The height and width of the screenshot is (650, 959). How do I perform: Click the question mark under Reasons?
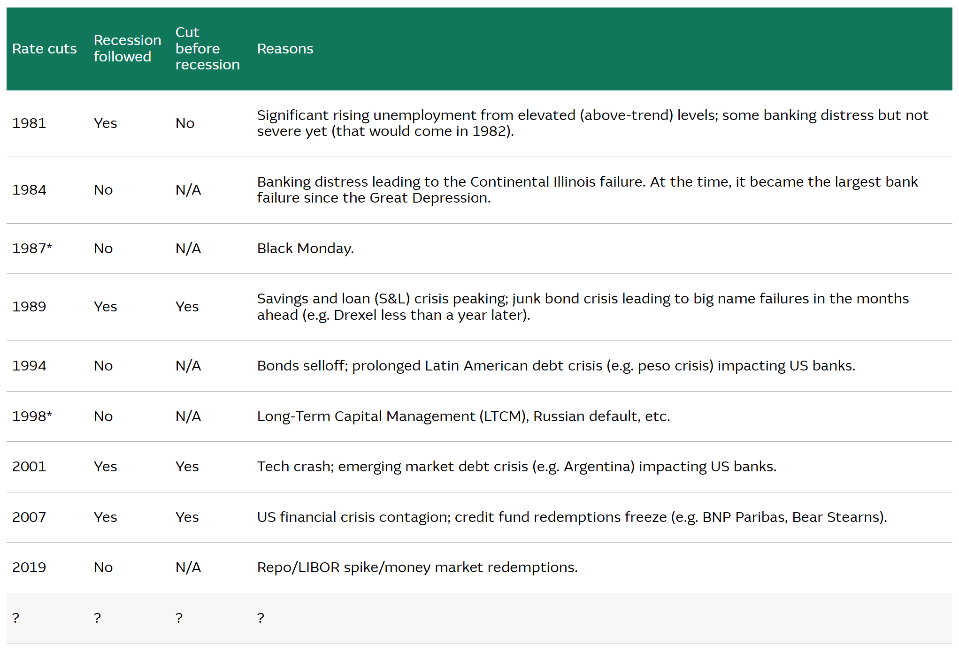(x=261, y=618)
